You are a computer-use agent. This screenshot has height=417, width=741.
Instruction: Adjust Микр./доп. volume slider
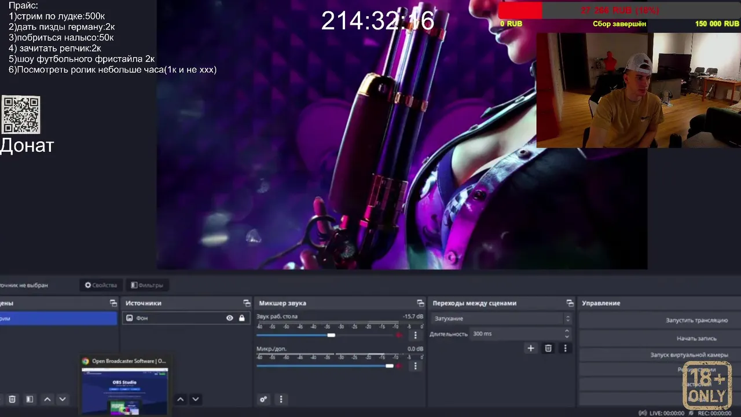[325, 365]
